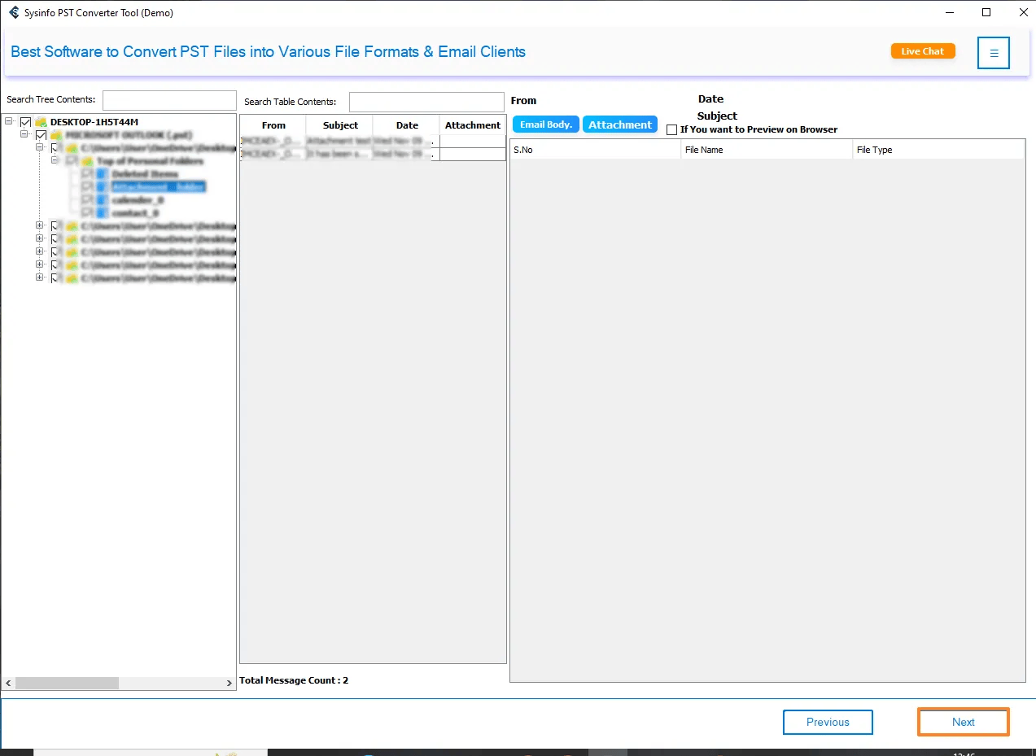Enable 'If You want to Preview on Browser' checkbox
1036x756 pixels.
[671, 129]
